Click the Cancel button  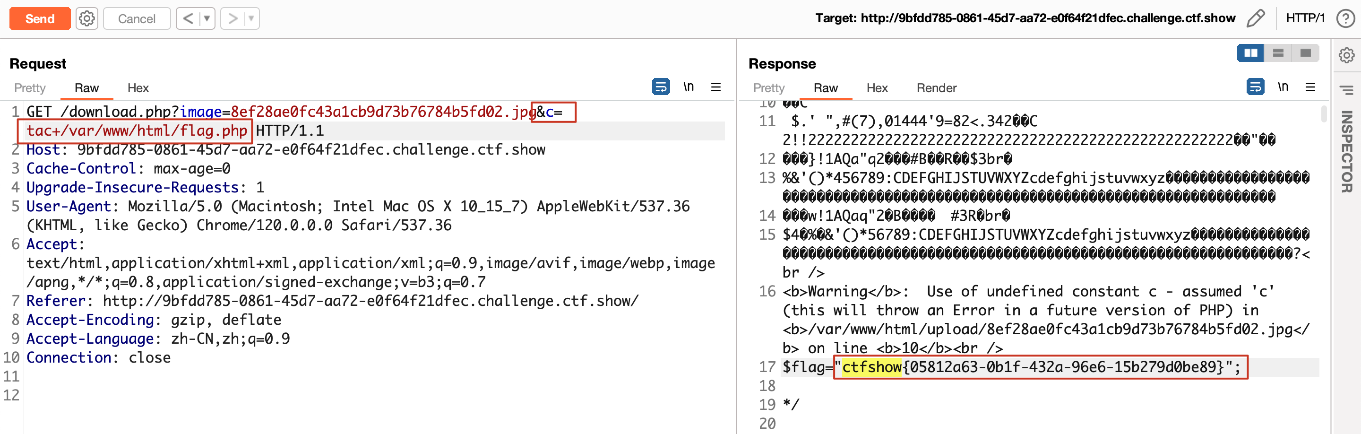136,18
